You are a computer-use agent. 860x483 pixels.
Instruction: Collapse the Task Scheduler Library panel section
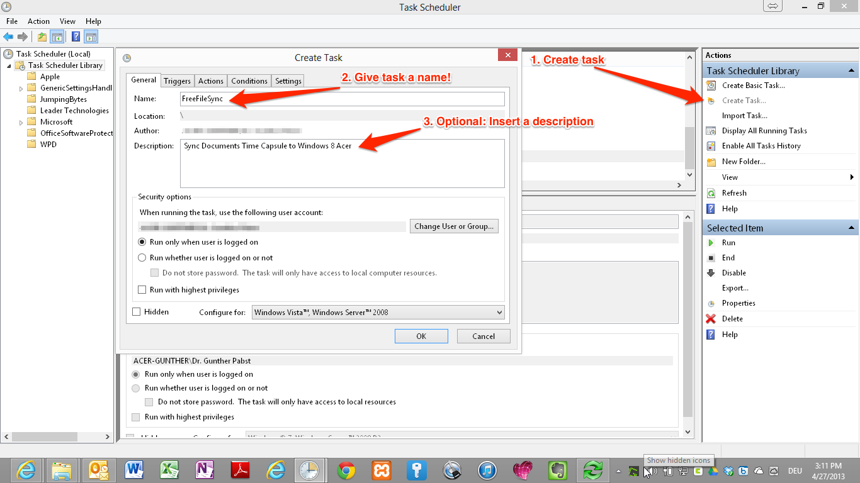tap(851, 71)
